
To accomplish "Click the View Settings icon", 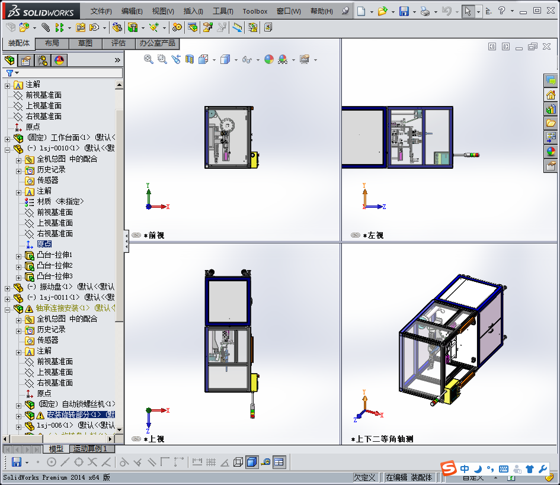I will coord(305,59).
